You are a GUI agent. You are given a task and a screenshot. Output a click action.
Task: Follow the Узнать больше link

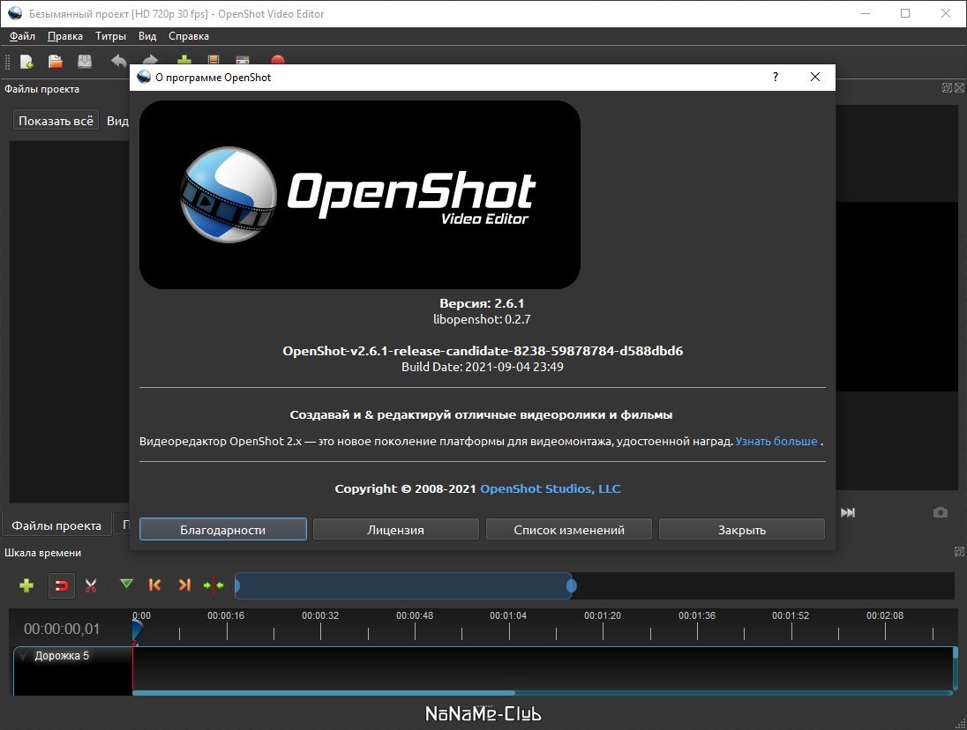coord(776,441)
